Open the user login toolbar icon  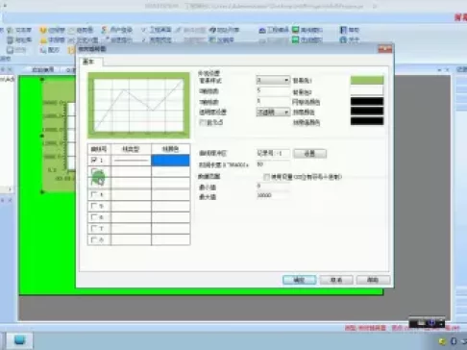coord(104,30)
